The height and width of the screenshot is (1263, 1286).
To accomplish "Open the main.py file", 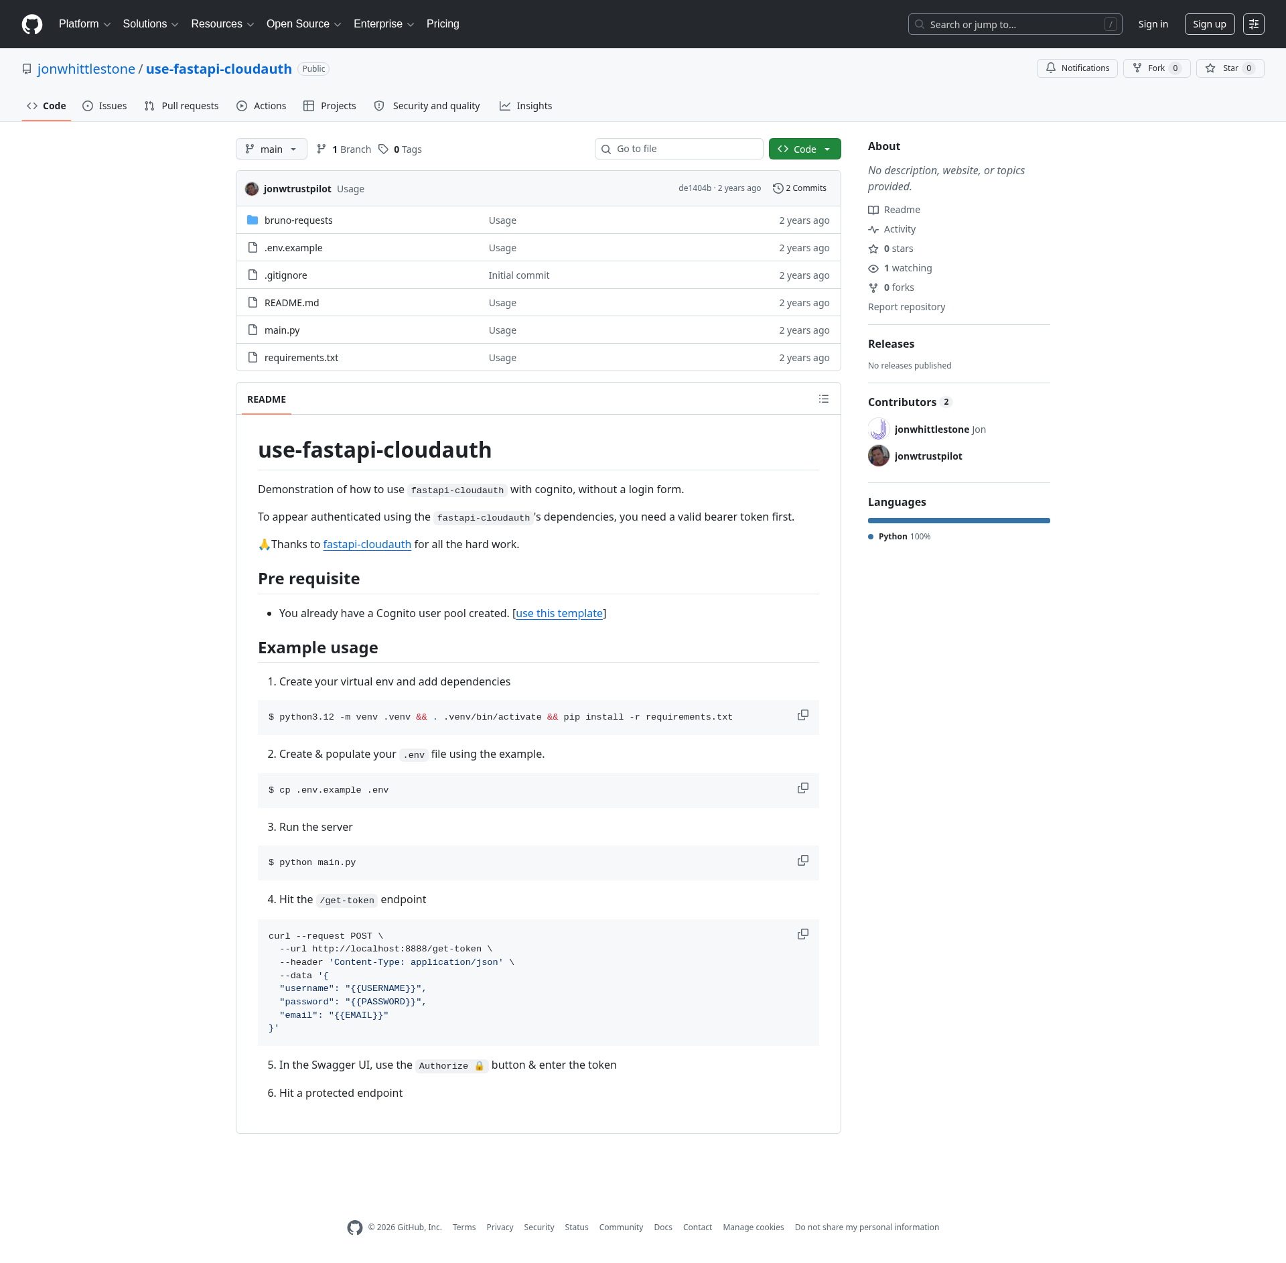I will click(x=282, y=330).
